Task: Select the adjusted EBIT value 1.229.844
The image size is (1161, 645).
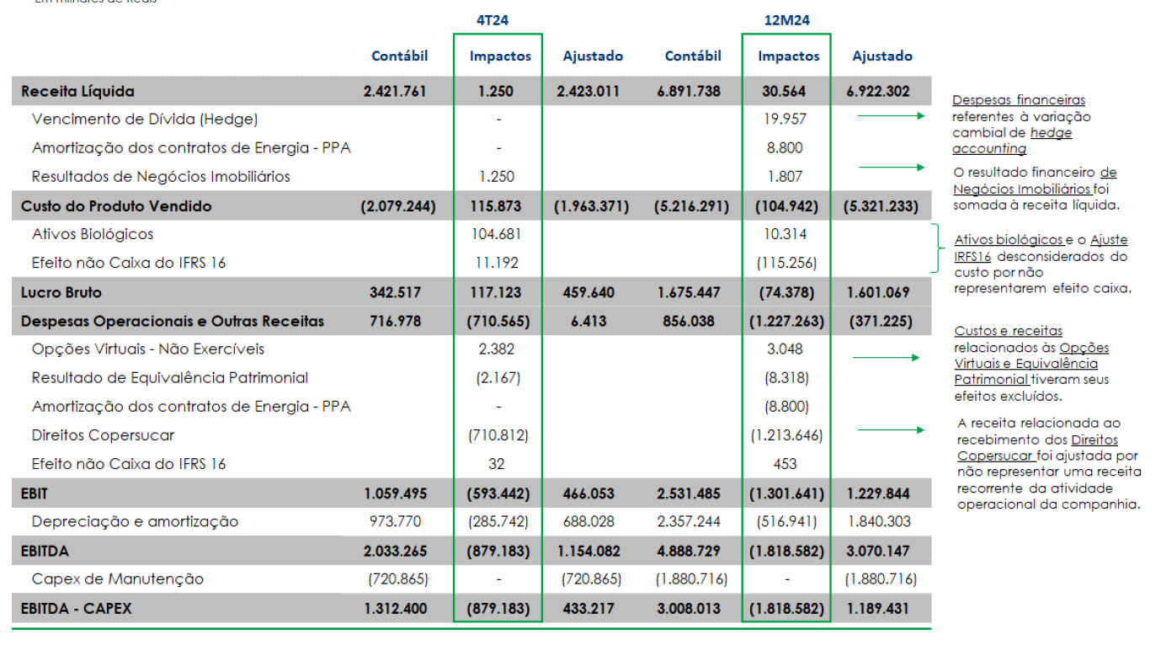Action: point(878,493)
